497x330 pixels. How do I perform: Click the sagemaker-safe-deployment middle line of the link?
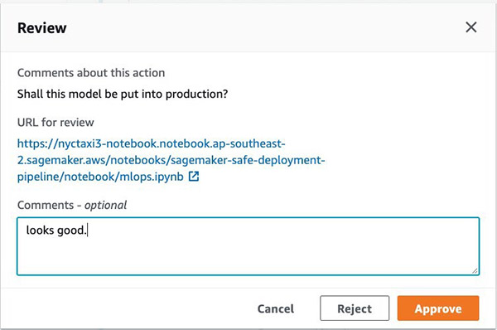(171, 160)
